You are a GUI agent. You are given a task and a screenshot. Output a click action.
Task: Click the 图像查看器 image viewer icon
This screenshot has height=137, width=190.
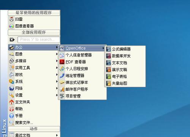coord(11,26)
